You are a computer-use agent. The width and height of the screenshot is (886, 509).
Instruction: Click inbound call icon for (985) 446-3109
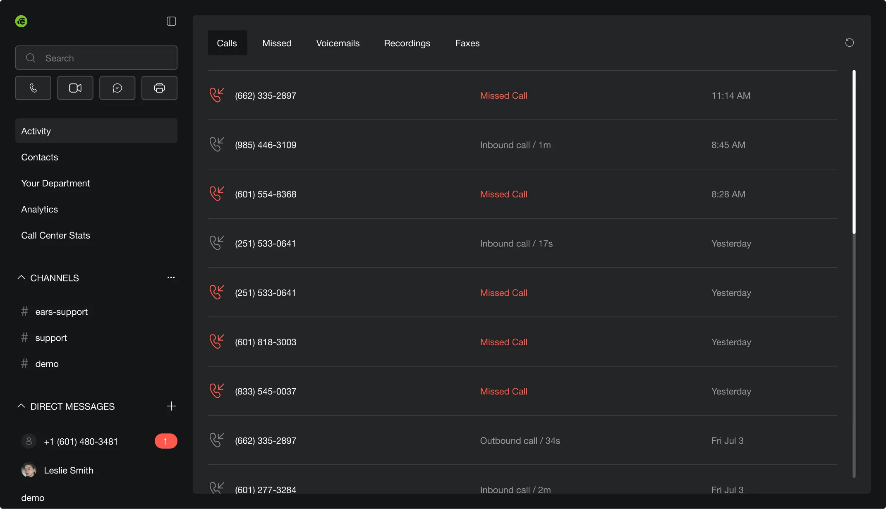(x=216, y=144)
